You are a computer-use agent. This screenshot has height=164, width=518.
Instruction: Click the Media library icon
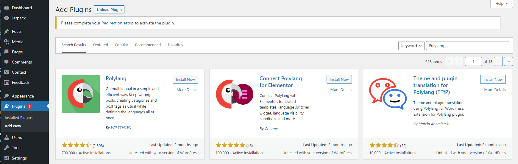tap(7, 42)
